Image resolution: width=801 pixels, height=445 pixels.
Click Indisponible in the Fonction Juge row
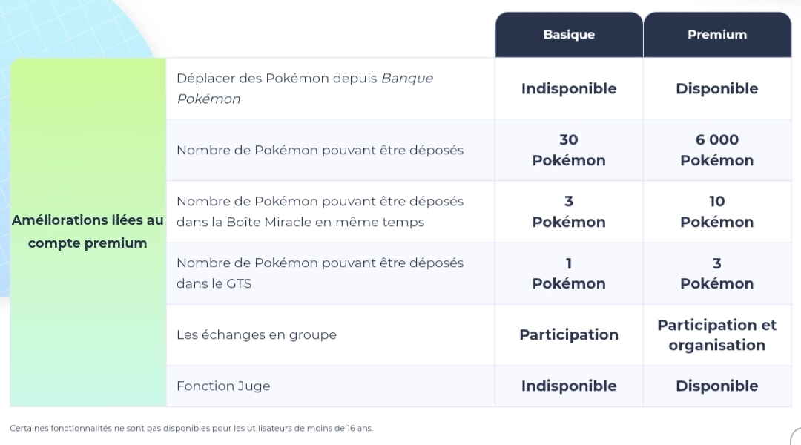[x=569, y=386]
